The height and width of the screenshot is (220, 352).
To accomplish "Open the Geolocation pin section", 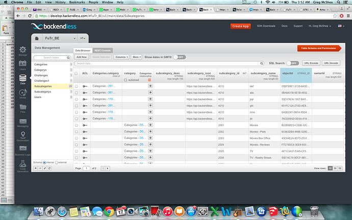I will (x=22, y=136).
